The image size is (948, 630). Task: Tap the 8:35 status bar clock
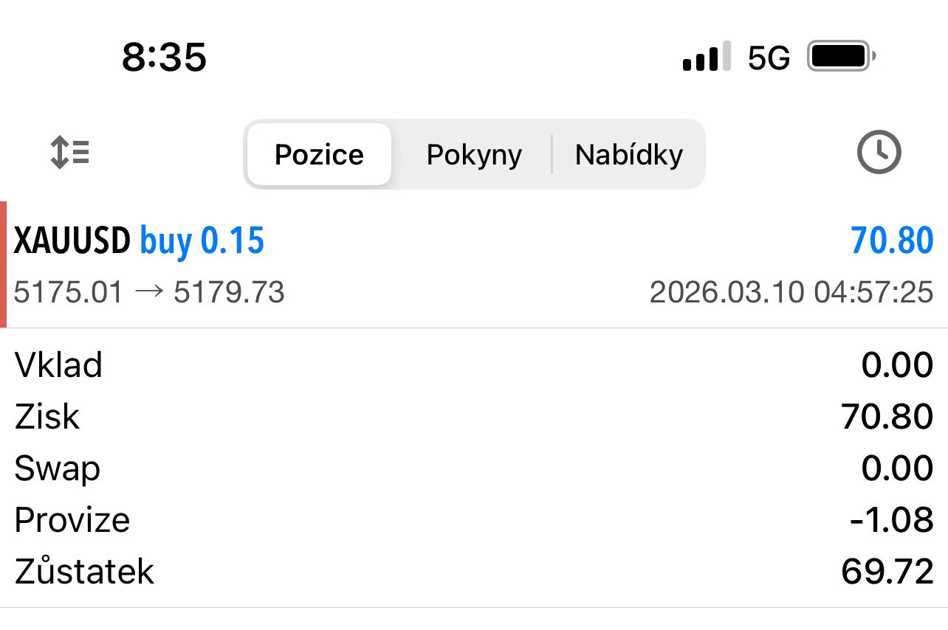(x=164, y=57)
